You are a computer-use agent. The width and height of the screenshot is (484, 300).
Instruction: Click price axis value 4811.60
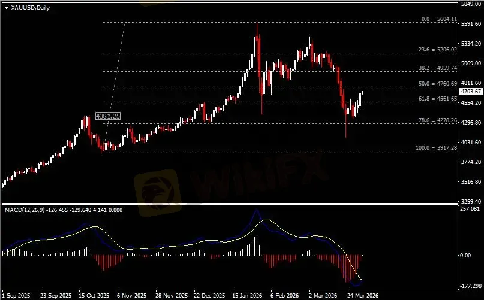point(471,83)
